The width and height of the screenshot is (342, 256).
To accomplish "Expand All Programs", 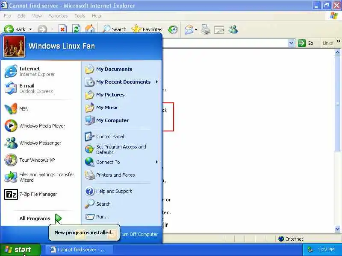I will coord(41,218).
